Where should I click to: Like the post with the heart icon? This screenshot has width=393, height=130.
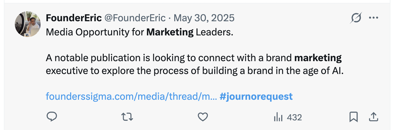(203, 117)
